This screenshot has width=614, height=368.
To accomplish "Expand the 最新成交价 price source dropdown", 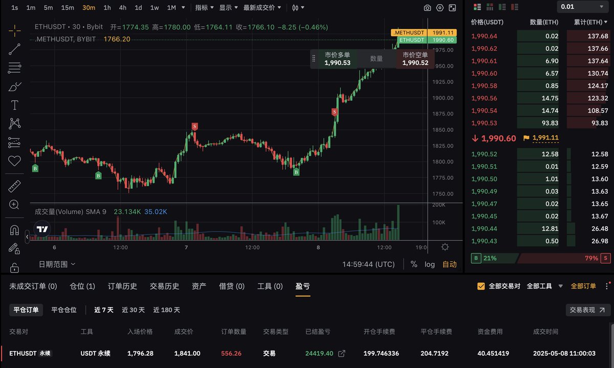I will pyautogui.click(x=262, y=8).
